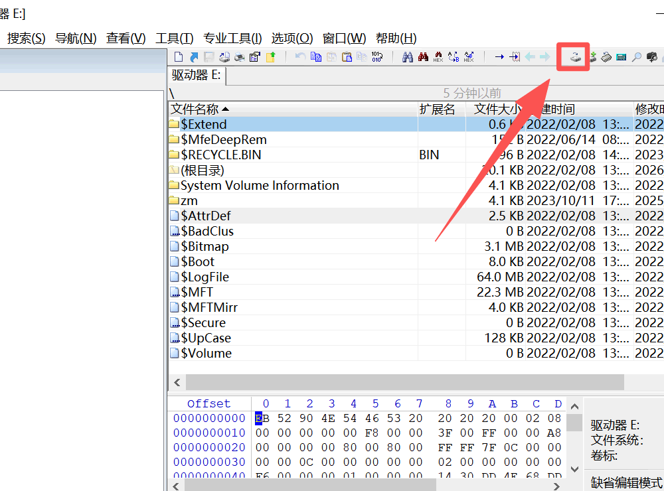
Task: Click down arrow of hex view scrollbar
Action: (575, 469)
